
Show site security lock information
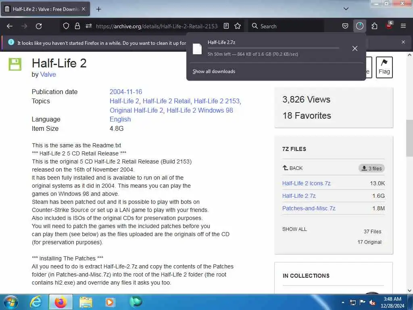point(77,26)
